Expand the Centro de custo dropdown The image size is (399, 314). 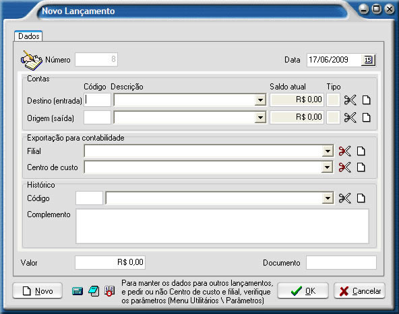tap(328, 167)
